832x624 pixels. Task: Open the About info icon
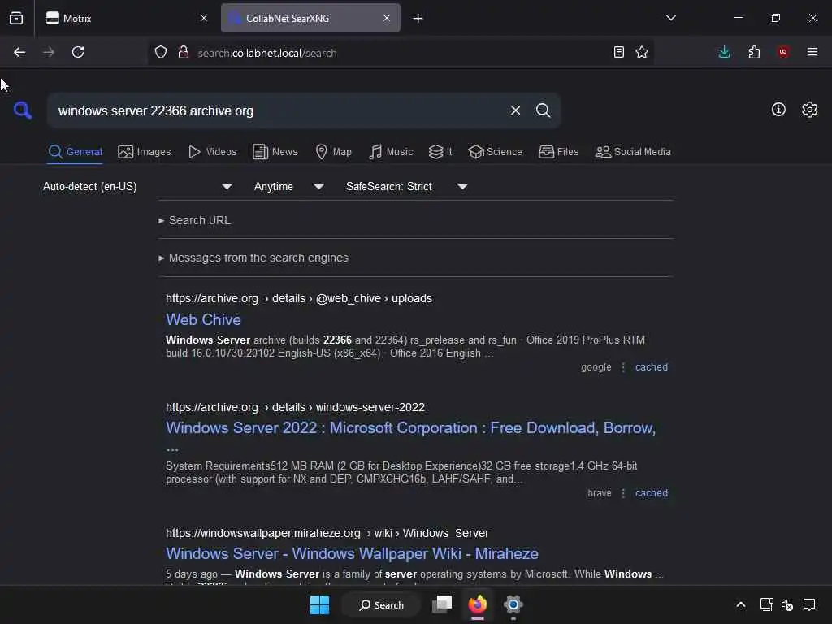778,110
